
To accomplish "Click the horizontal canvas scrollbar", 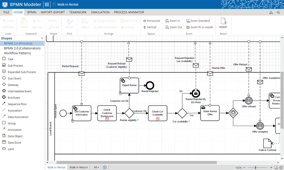I will [x=136, y=163].
